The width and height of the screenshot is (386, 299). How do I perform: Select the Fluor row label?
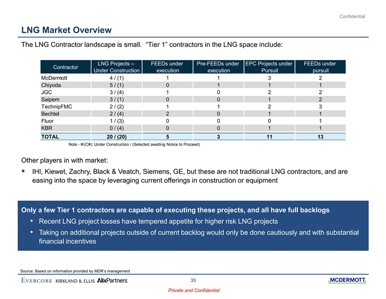pyautogui.click(x=47, y=121)
